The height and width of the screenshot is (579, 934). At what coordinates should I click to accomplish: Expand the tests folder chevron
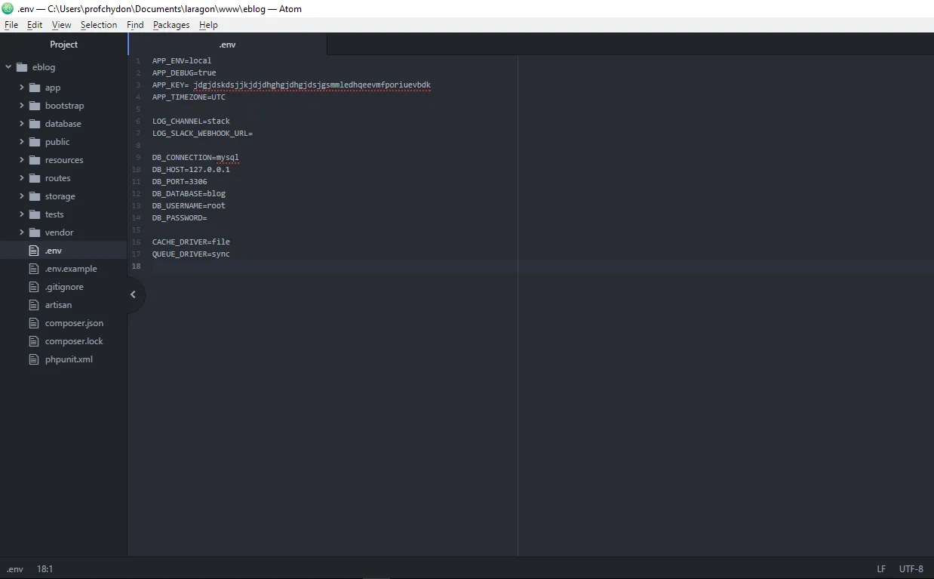22,214
